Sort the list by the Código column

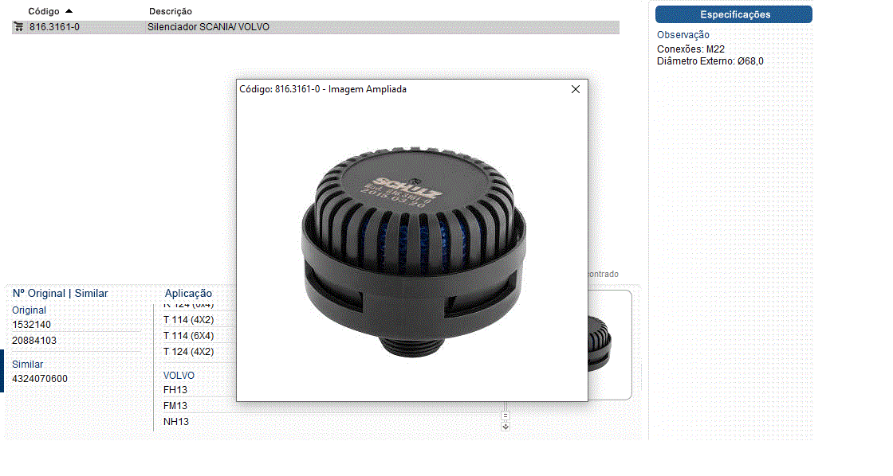pyautogui.click(x=44, y=11)
